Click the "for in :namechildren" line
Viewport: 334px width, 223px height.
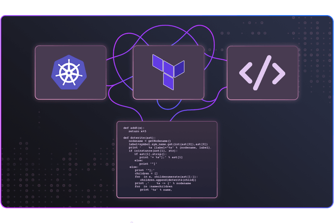(x=153, y=186)
